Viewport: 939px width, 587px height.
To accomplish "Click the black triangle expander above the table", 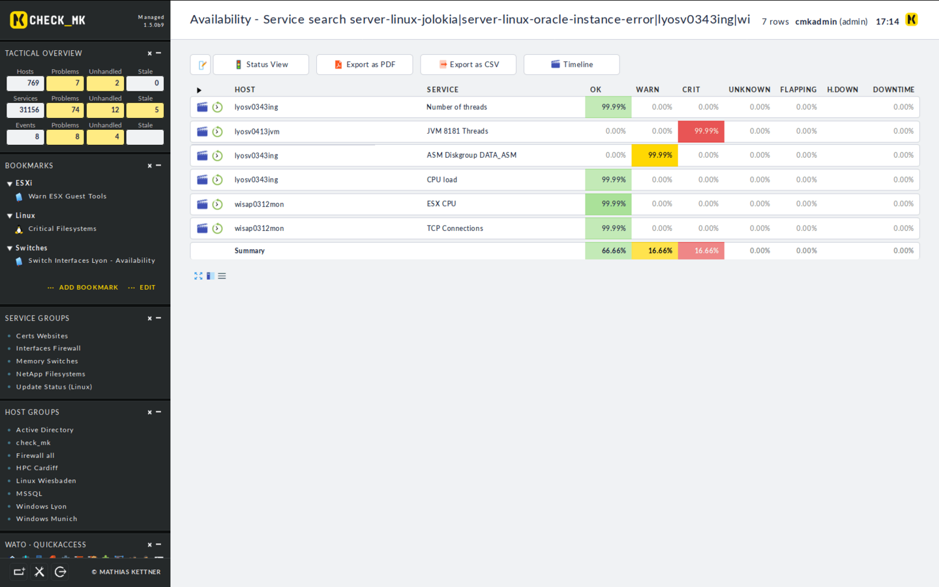I will [199, 90].
